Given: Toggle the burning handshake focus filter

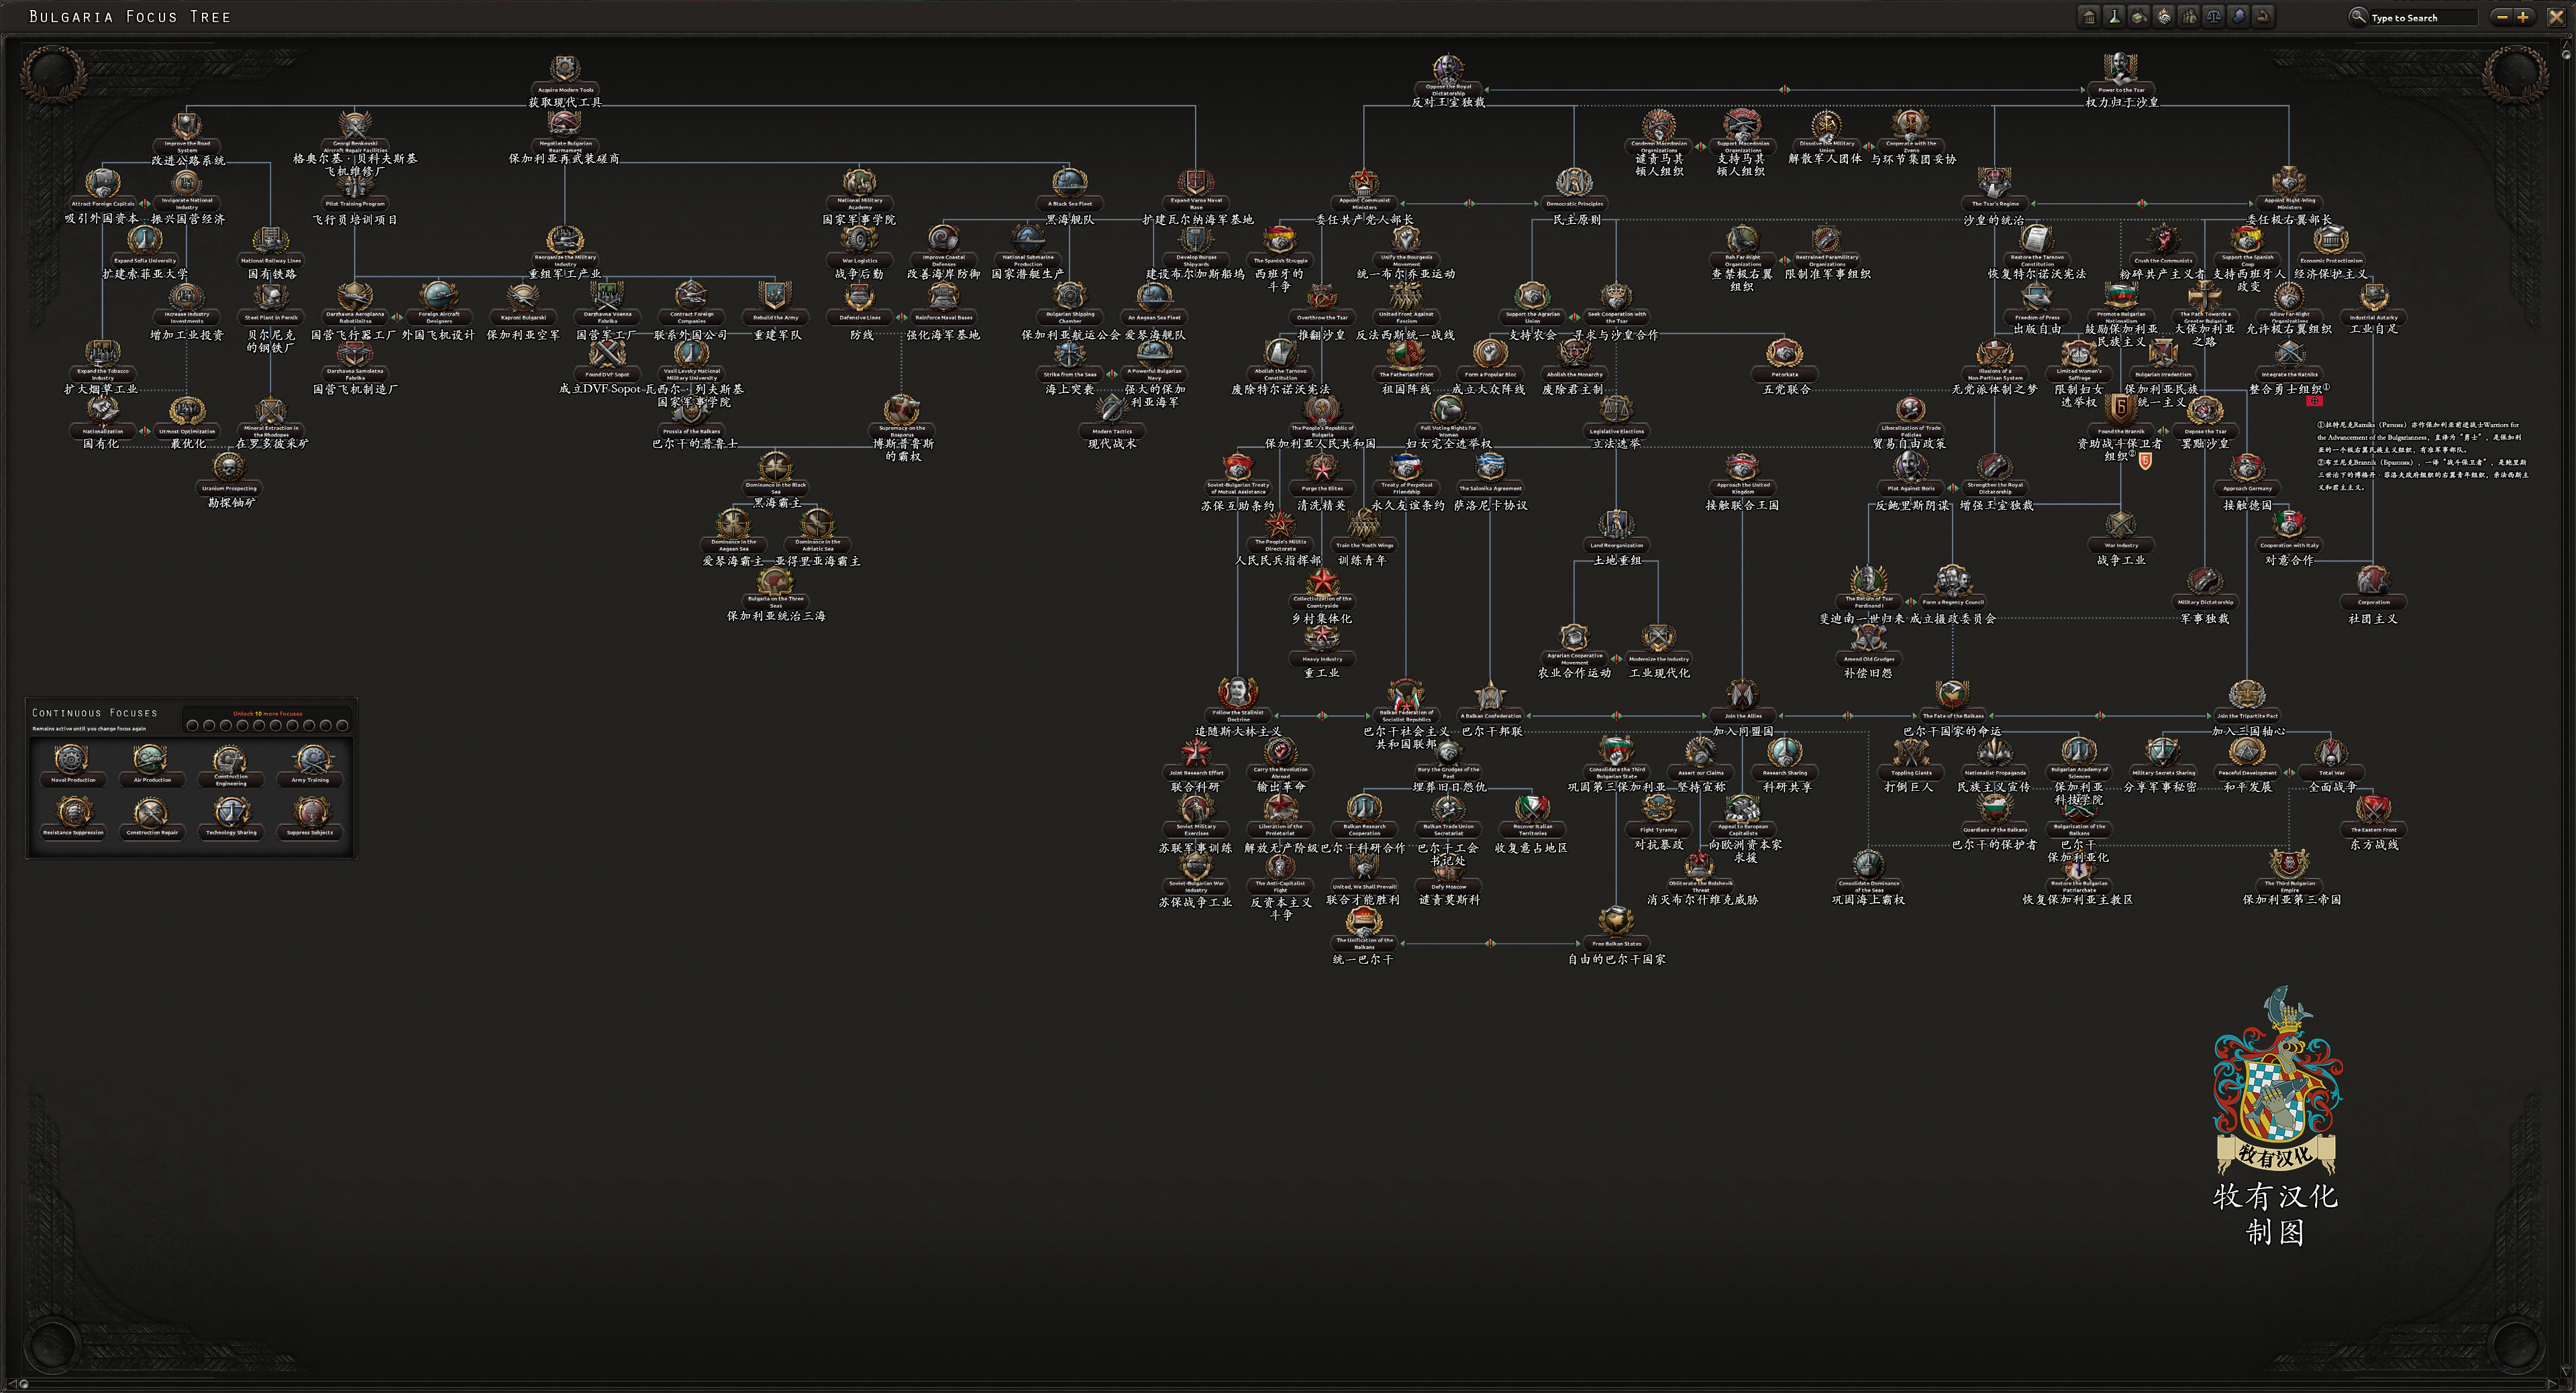Looking at the screenshot, I should tap(2164, 16).
